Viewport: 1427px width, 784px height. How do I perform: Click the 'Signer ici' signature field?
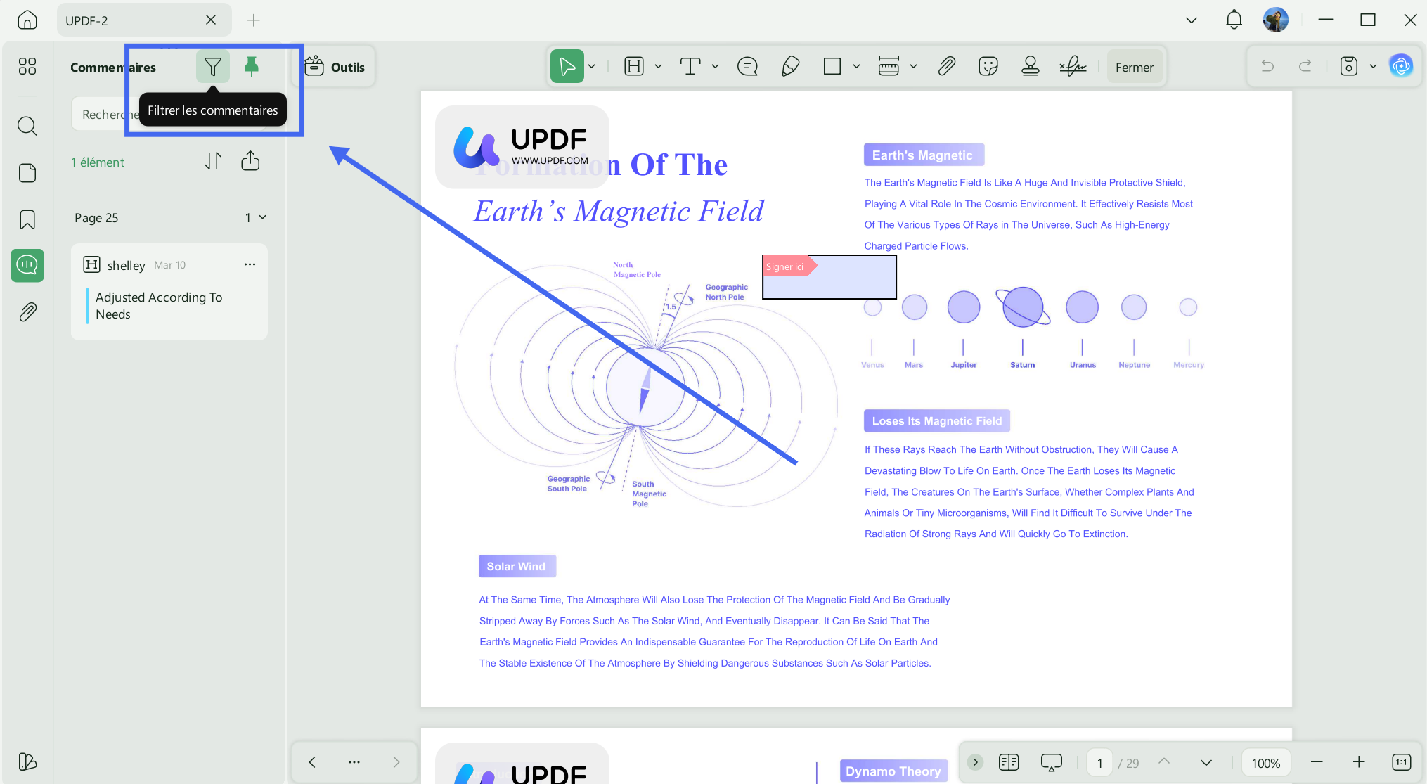click(x=829, y=277)
